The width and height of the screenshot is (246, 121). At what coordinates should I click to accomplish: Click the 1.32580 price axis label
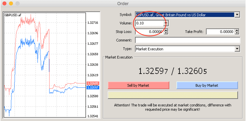(93, 96)
